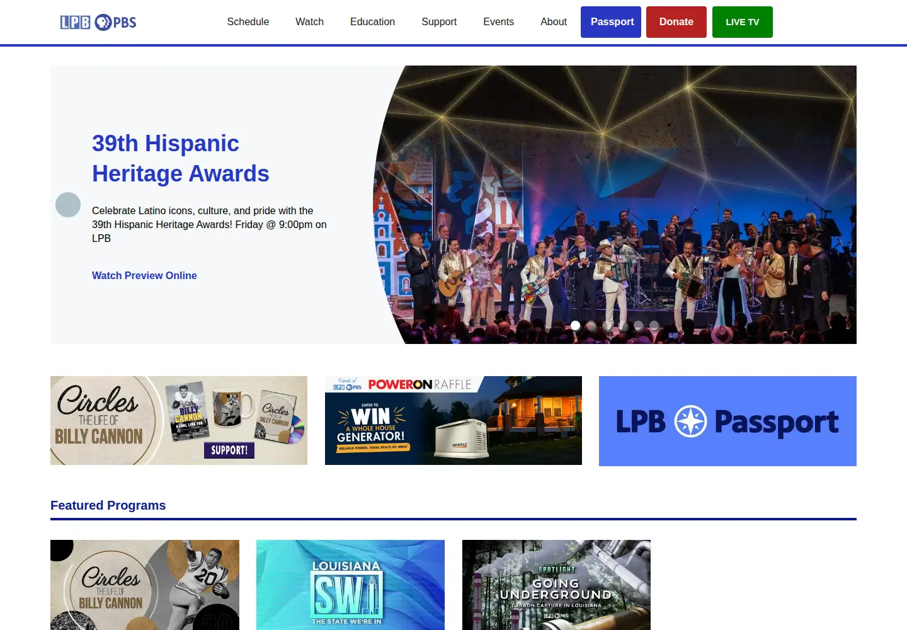Open the Louisiana SWI program thumbnail

click(x=350, y=585)
